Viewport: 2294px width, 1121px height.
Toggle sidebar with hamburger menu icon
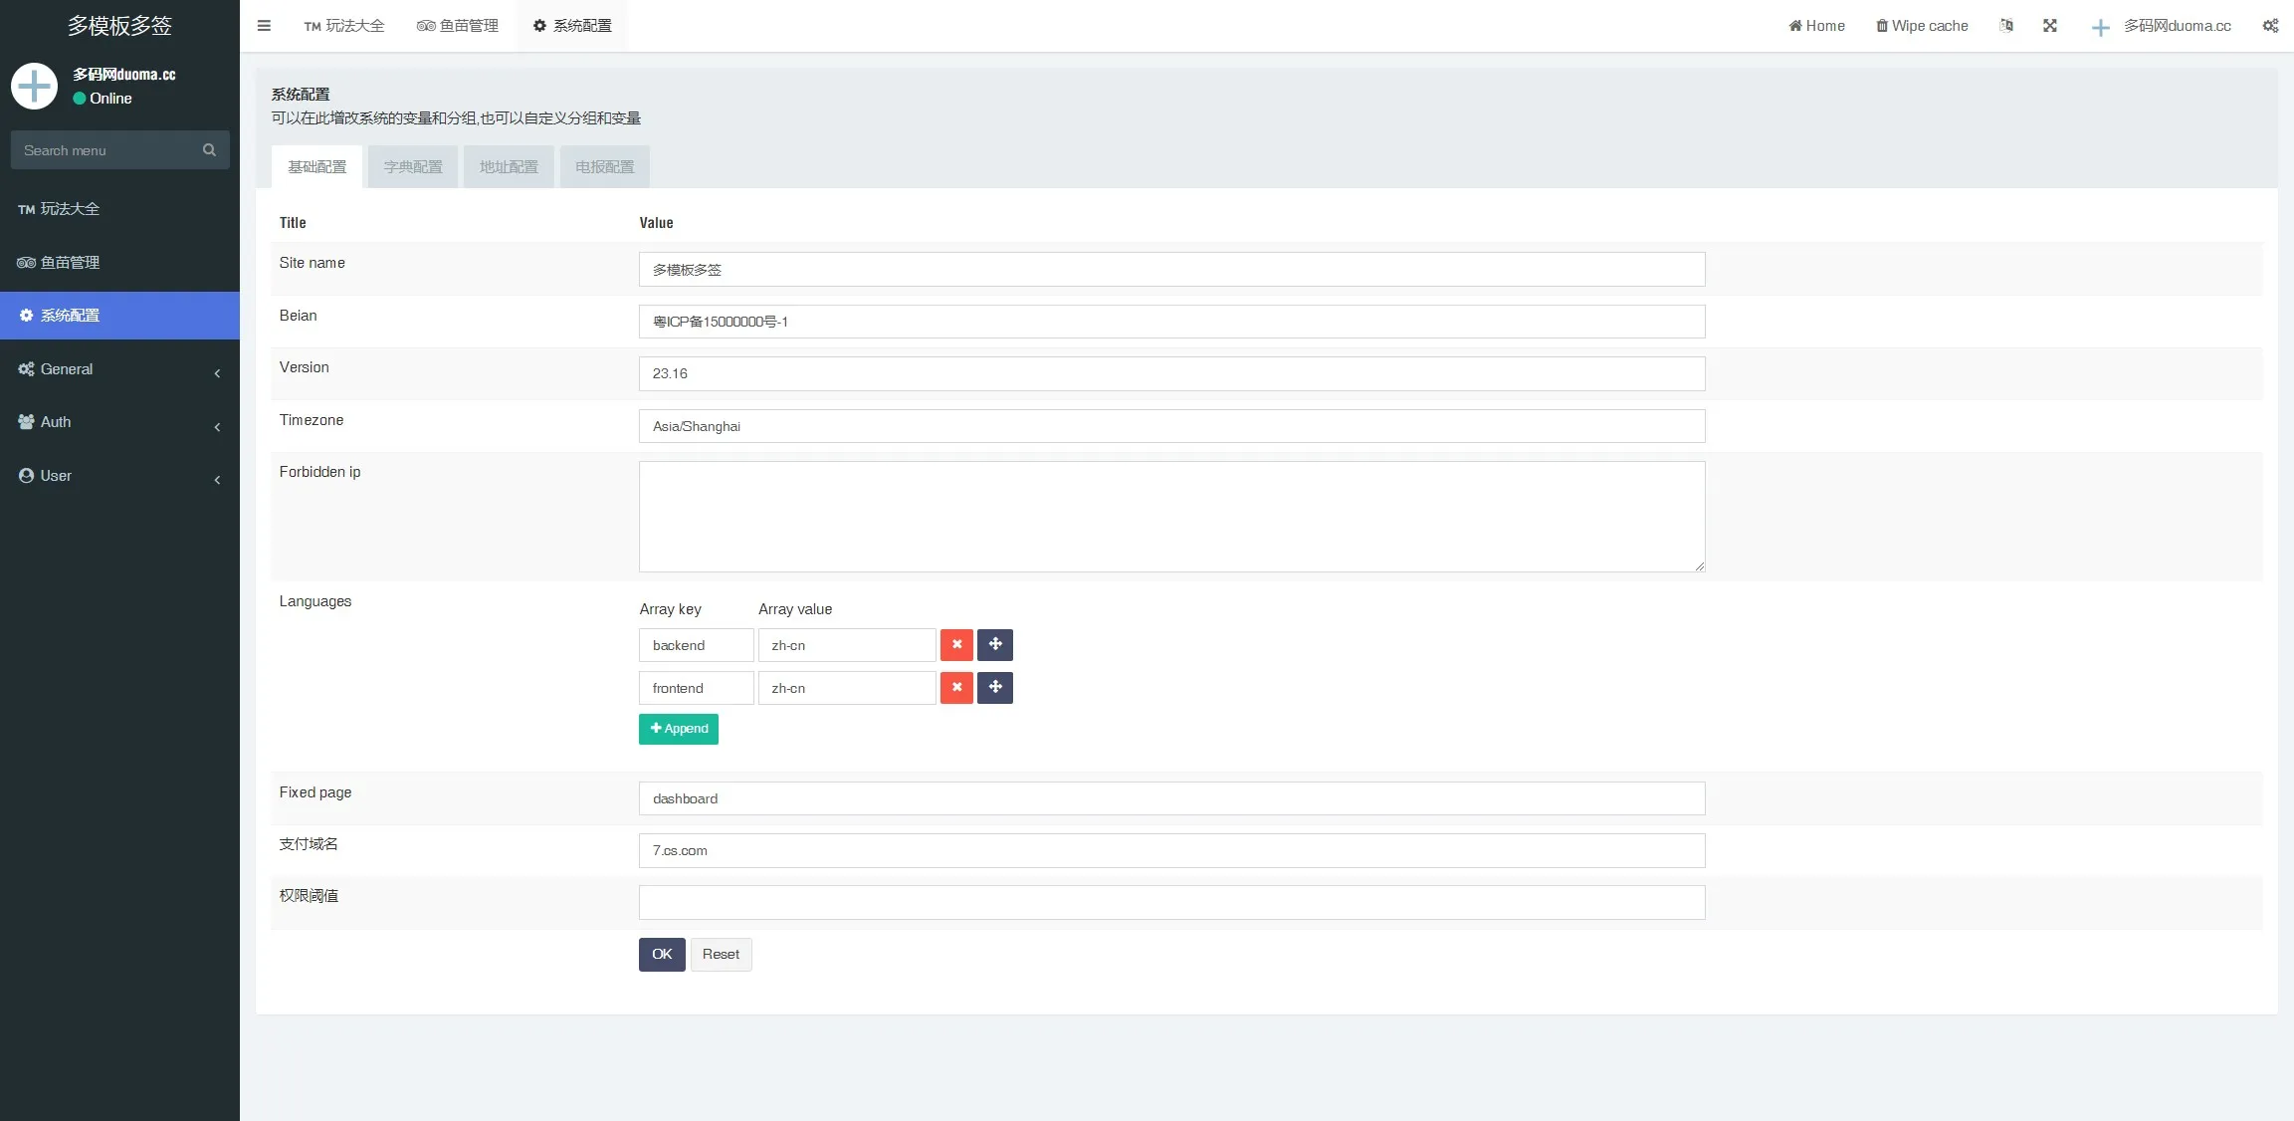tap(264, 26)
